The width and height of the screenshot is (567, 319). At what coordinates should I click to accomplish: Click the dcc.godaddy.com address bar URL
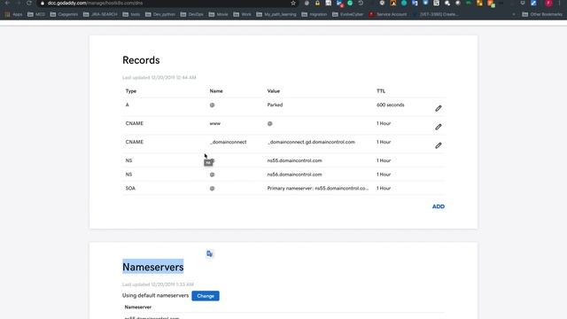[x=95, y=4]
